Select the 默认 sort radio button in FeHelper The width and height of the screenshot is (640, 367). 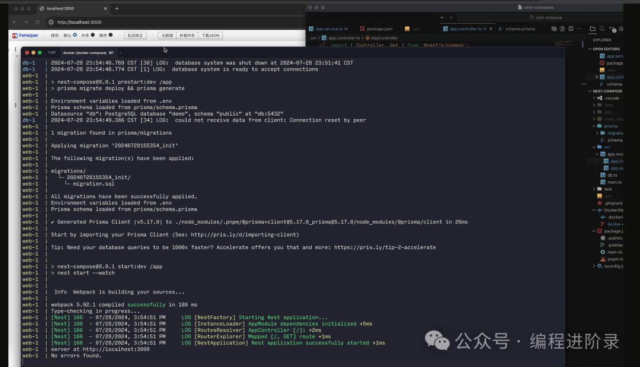click(75, 35)
